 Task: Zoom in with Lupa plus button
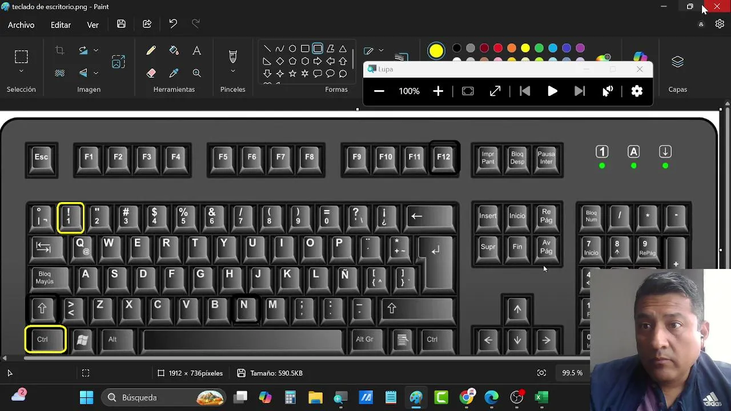tap(438, 91)
